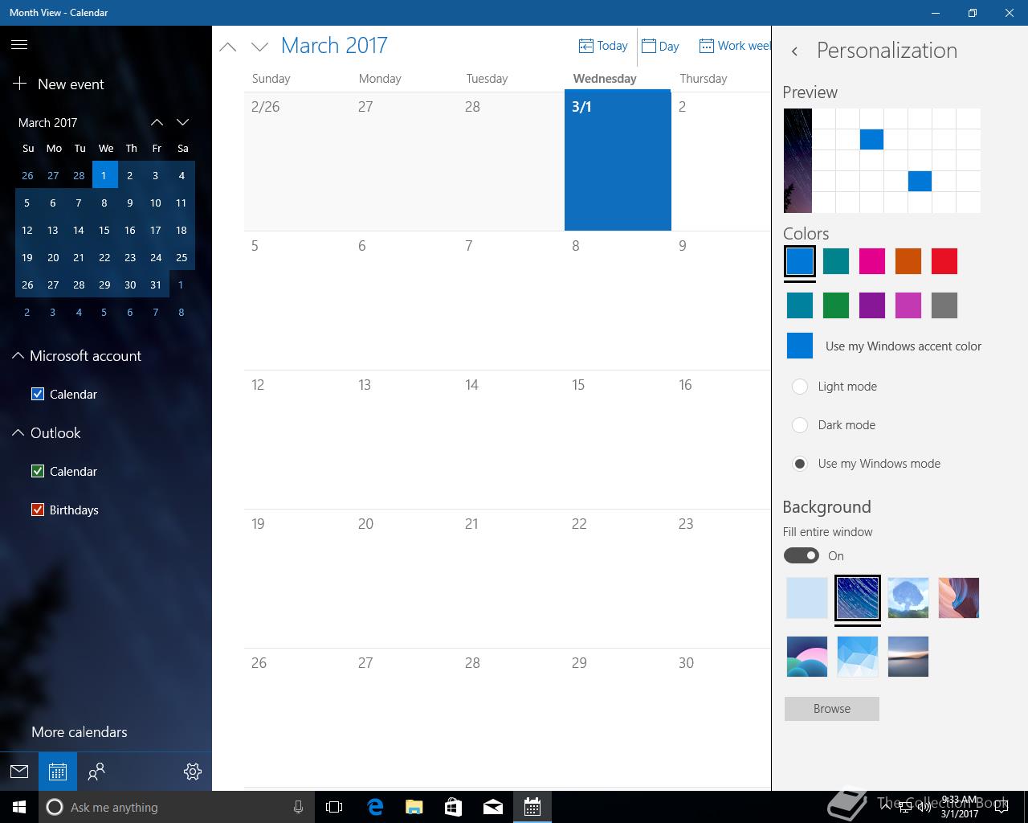Select the blue geometric polygons background
This screenshot has height=823, width=1028.
(x=858, y=657)
